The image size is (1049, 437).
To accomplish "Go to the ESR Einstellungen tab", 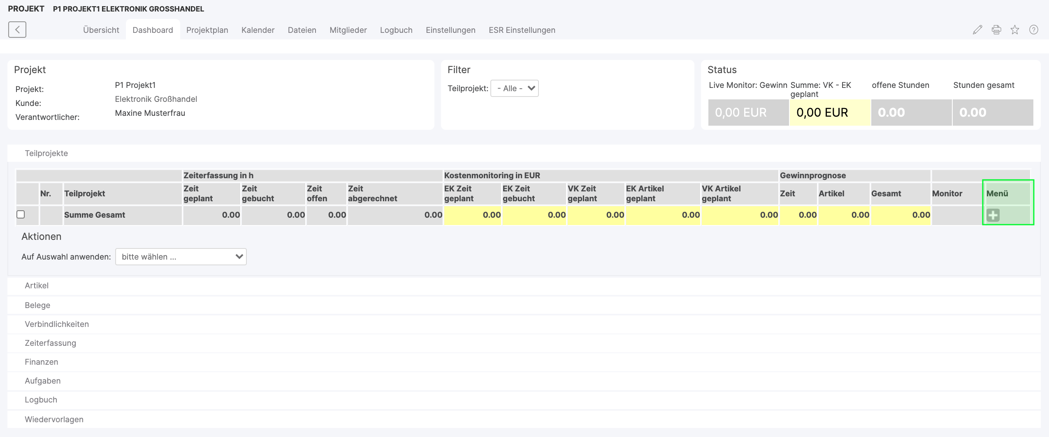I will coord(522,30).
